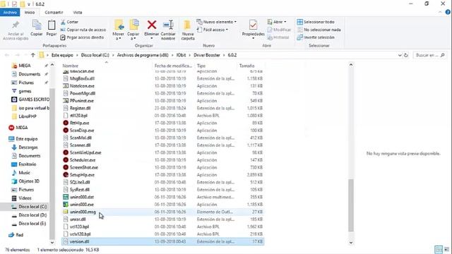Screen dimensions: 452x254
Task: Delete file with red Eliminar icon
Action: pyautogui.click(x=152, y=30)
